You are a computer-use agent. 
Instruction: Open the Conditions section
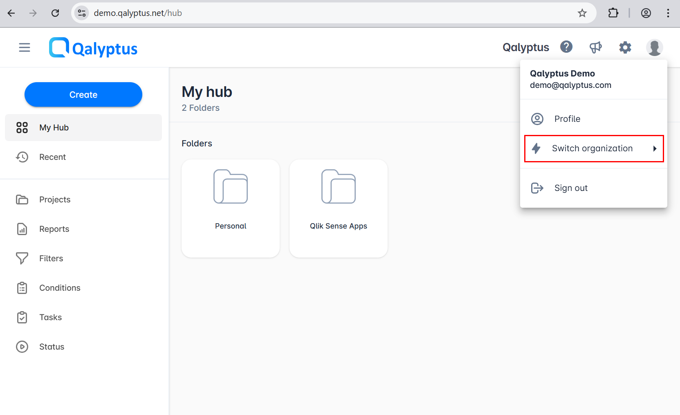pos(60,287)
